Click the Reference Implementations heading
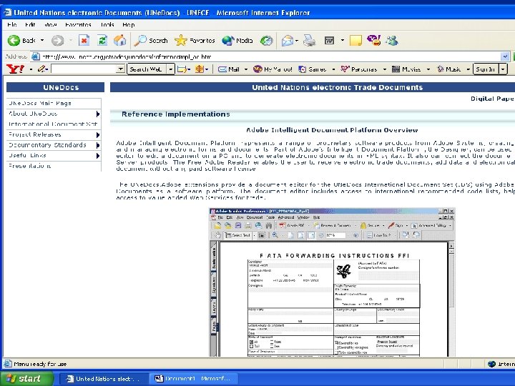This screenshot has width=515, height=386. [176, 114]
